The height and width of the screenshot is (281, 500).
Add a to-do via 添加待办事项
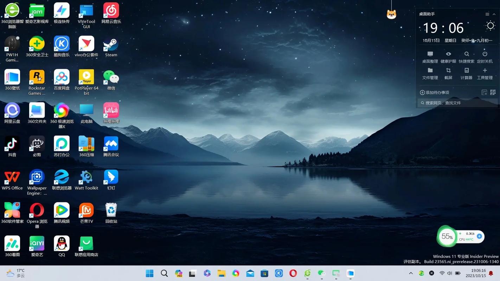click(435, 92)
